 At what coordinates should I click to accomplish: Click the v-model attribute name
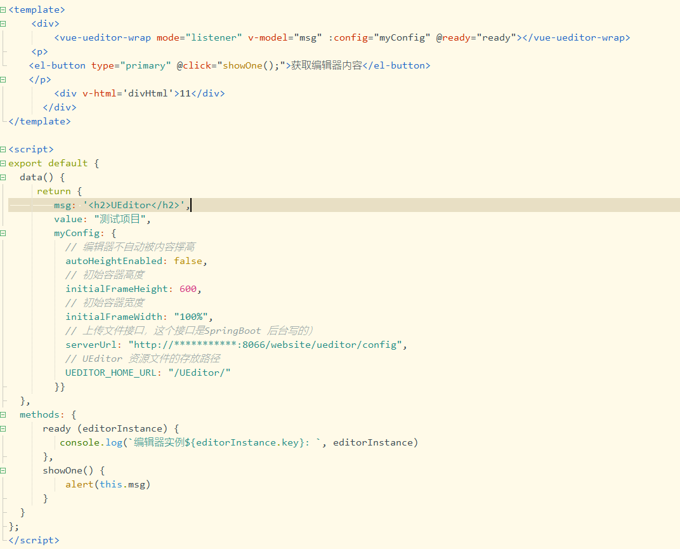268,37
